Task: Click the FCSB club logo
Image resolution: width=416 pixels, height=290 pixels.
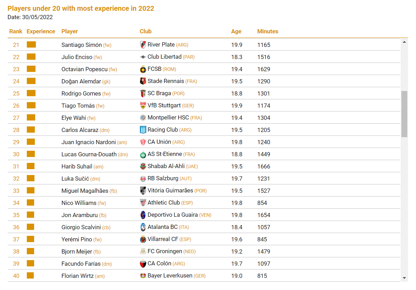Action: [143, 69]
